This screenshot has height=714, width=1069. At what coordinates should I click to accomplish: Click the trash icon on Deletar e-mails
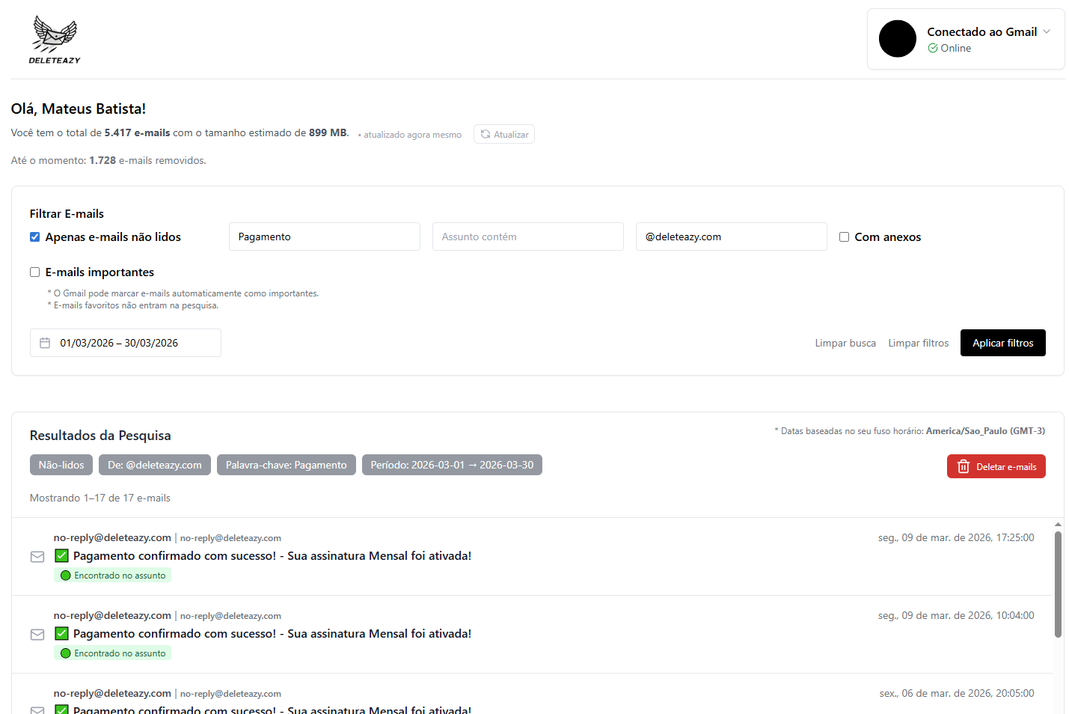964,466
